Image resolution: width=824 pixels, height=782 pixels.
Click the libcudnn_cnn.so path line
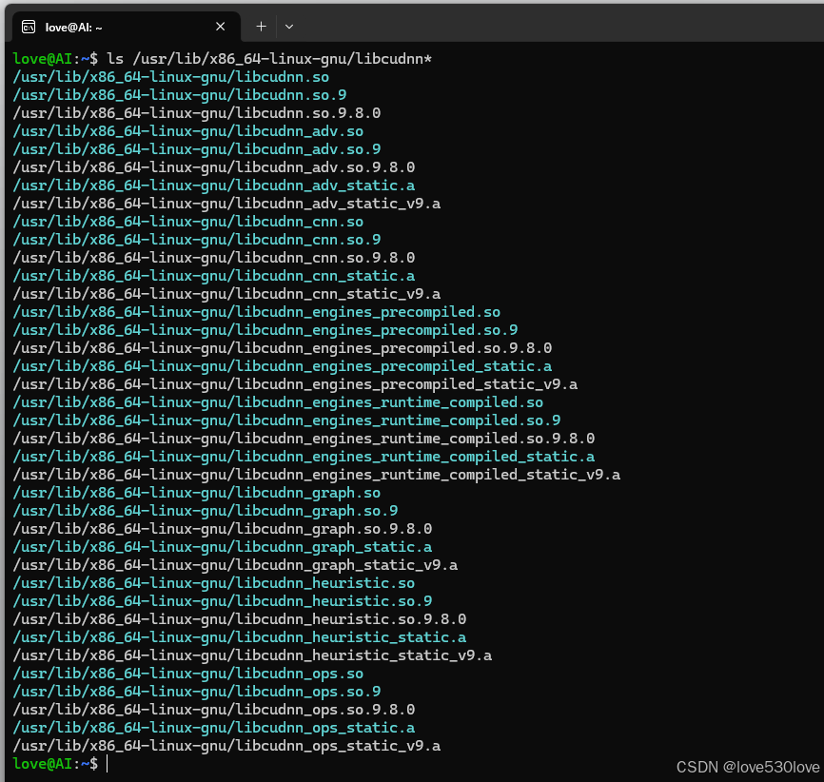pos(188,222)
